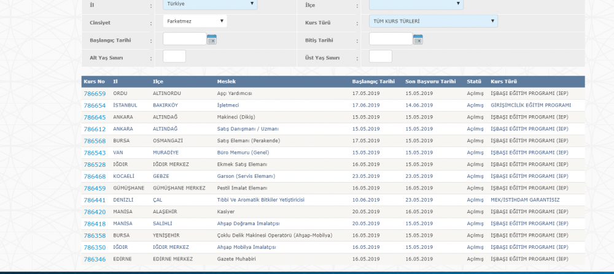Open course number 786528
Viewport: 614px width, 274px height.
pos(95,164)
